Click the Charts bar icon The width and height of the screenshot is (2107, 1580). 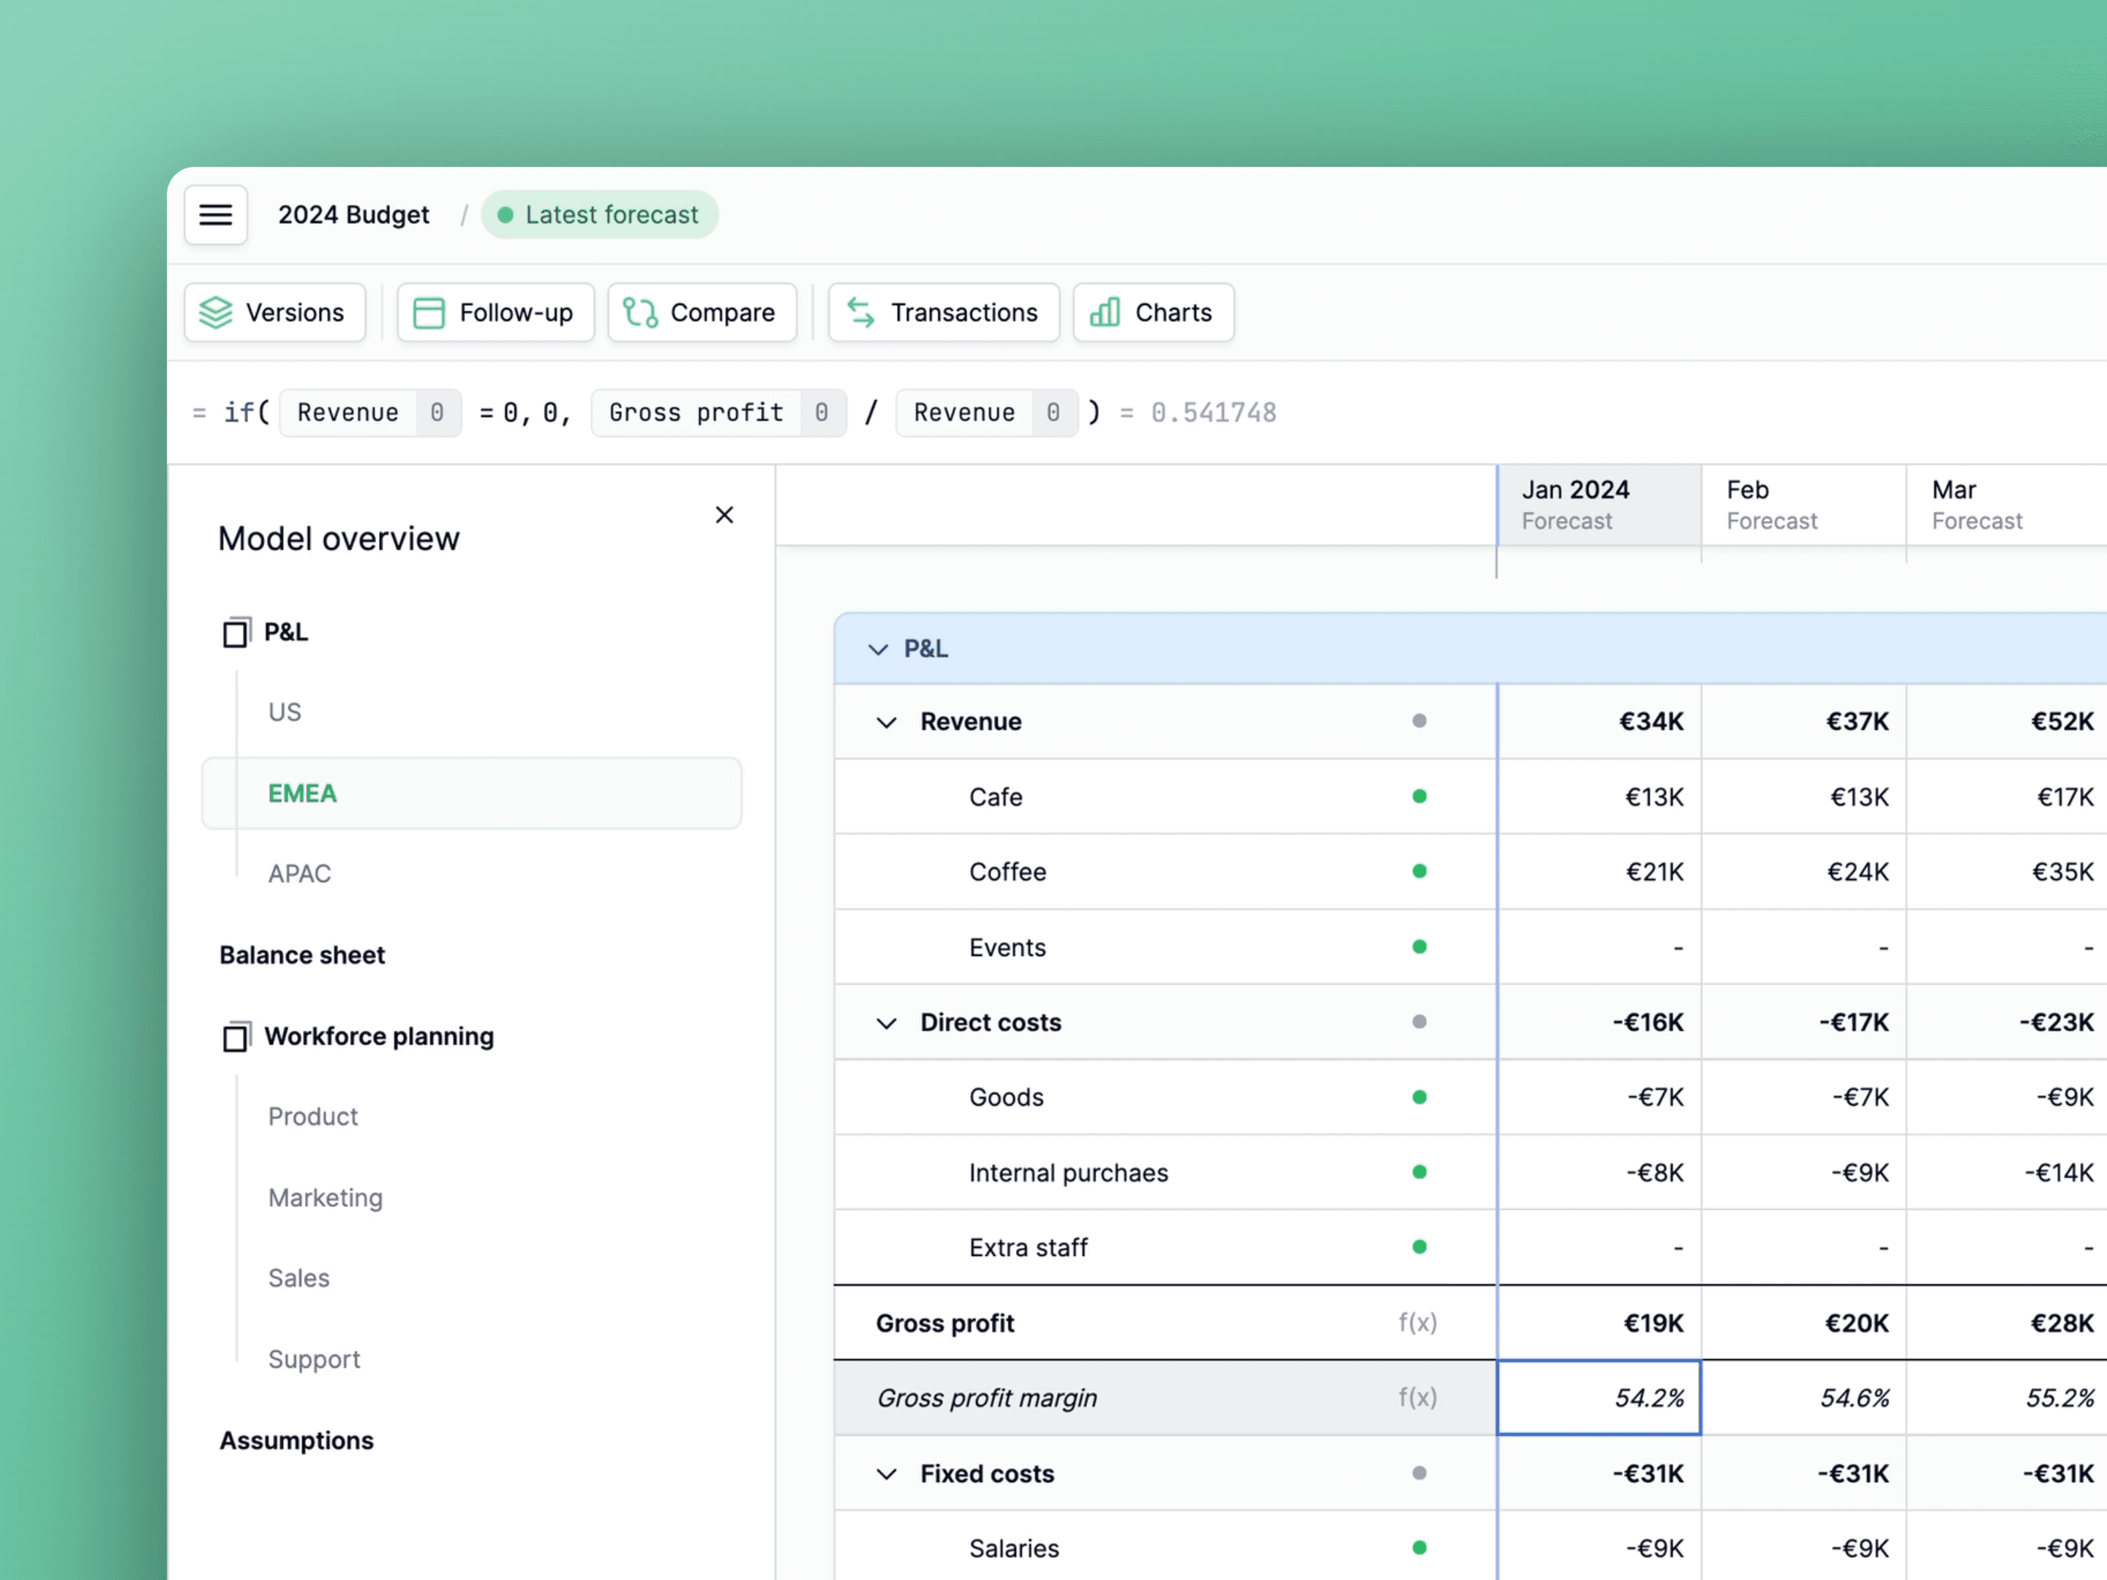click(1105, 312)
